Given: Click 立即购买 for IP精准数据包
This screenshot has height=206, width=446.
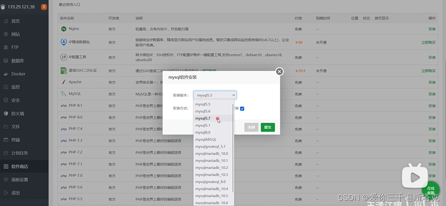Looking at the screenshot, I should [429, 42].
